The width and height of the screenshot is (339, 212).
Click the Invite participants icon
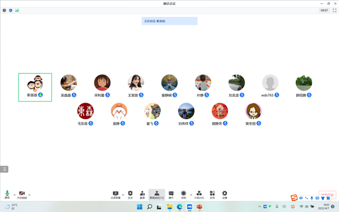coord(142,194)
